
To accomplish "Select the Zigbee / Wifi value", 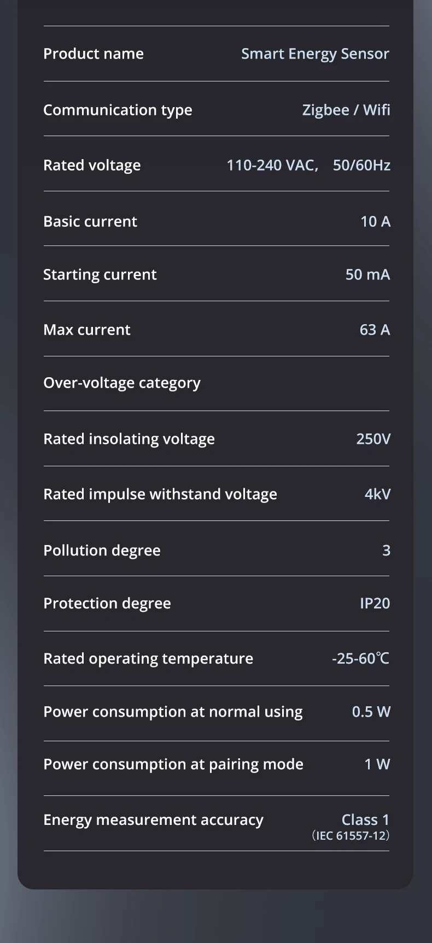I will [x=346, y=110].
